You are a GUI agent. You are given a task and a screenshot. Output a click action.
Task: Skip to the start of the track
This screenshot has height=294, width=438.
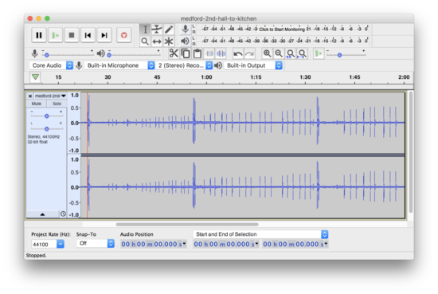click(x=88, y=35)
